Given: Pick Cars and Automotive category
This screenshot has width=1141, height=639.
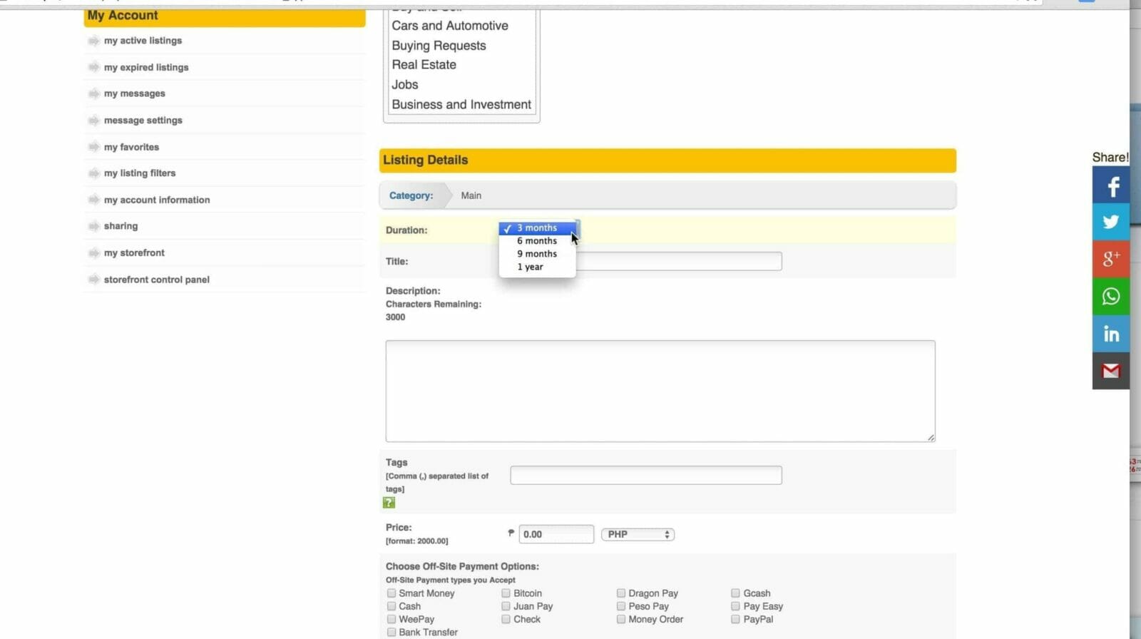Looking at the screenshot, I should click(x=449, y=26).
